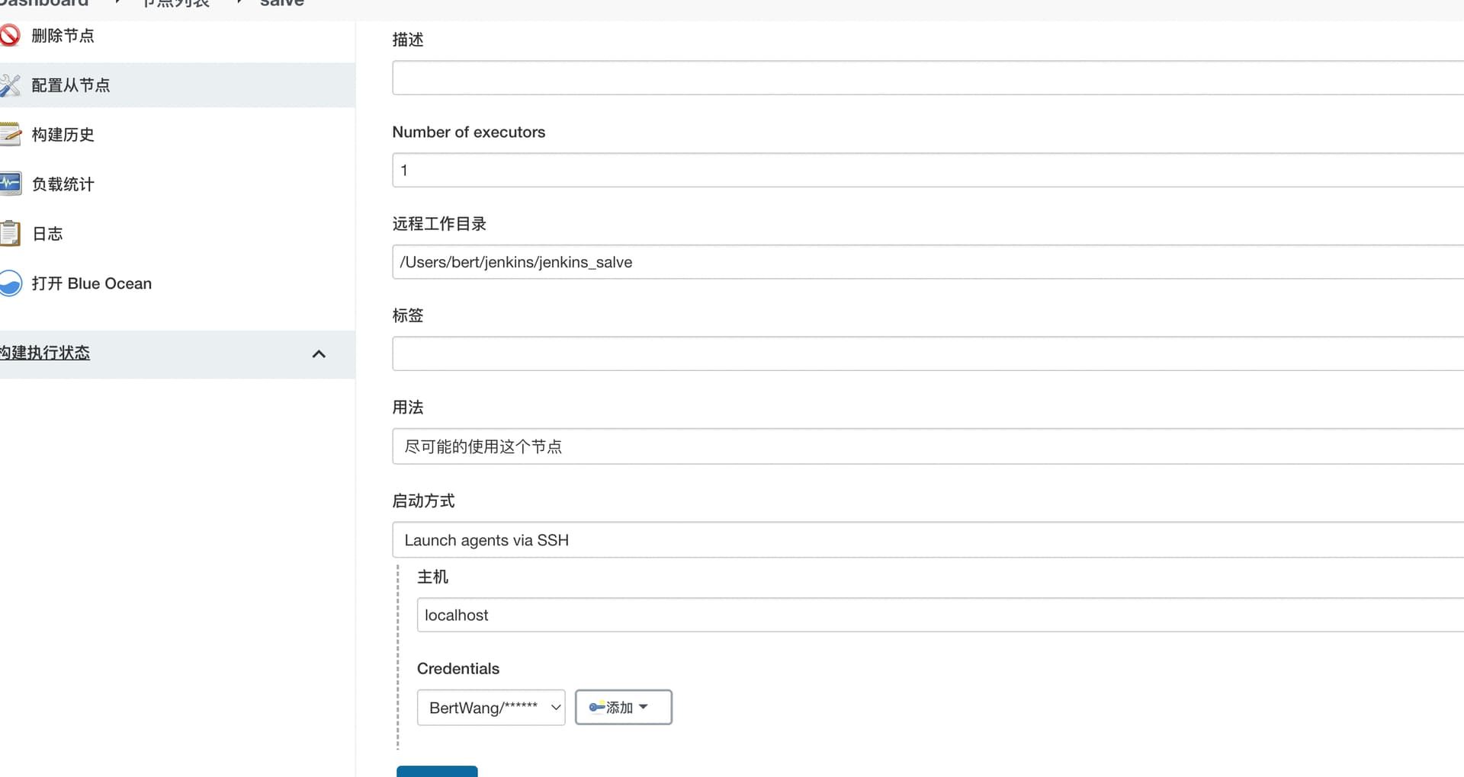Click into the 描述 input field

928,78
